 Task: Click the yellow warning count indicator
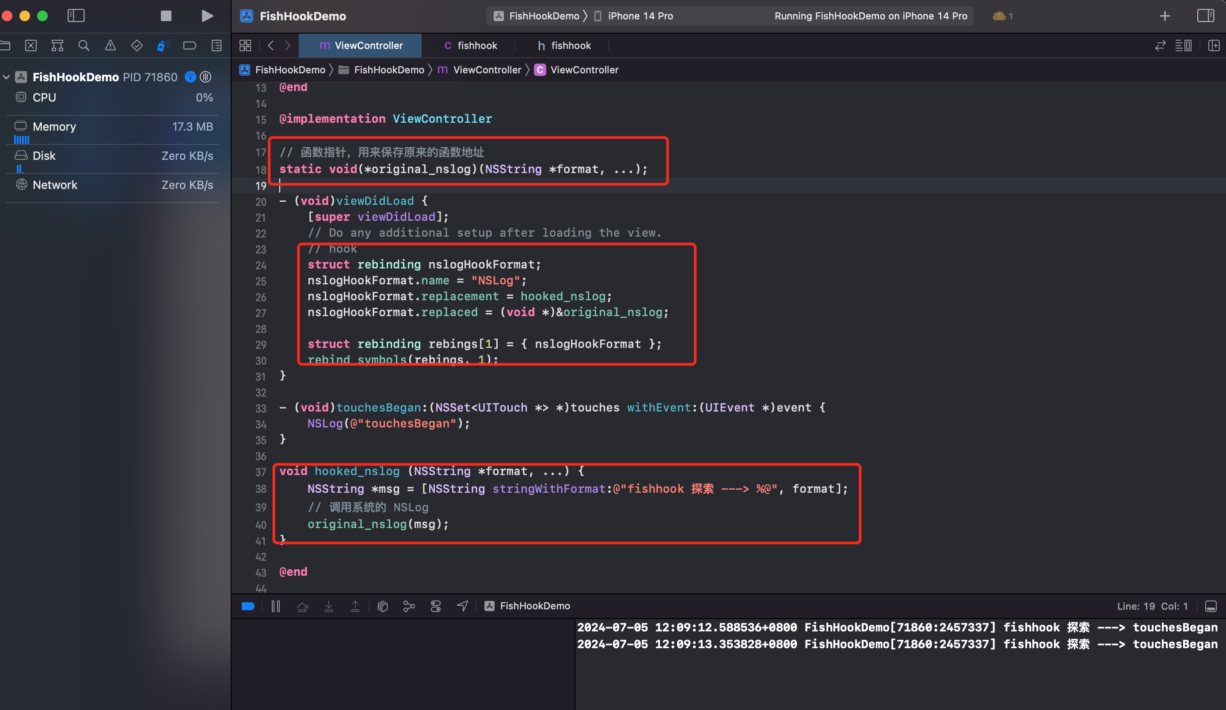coord(1003,16)
